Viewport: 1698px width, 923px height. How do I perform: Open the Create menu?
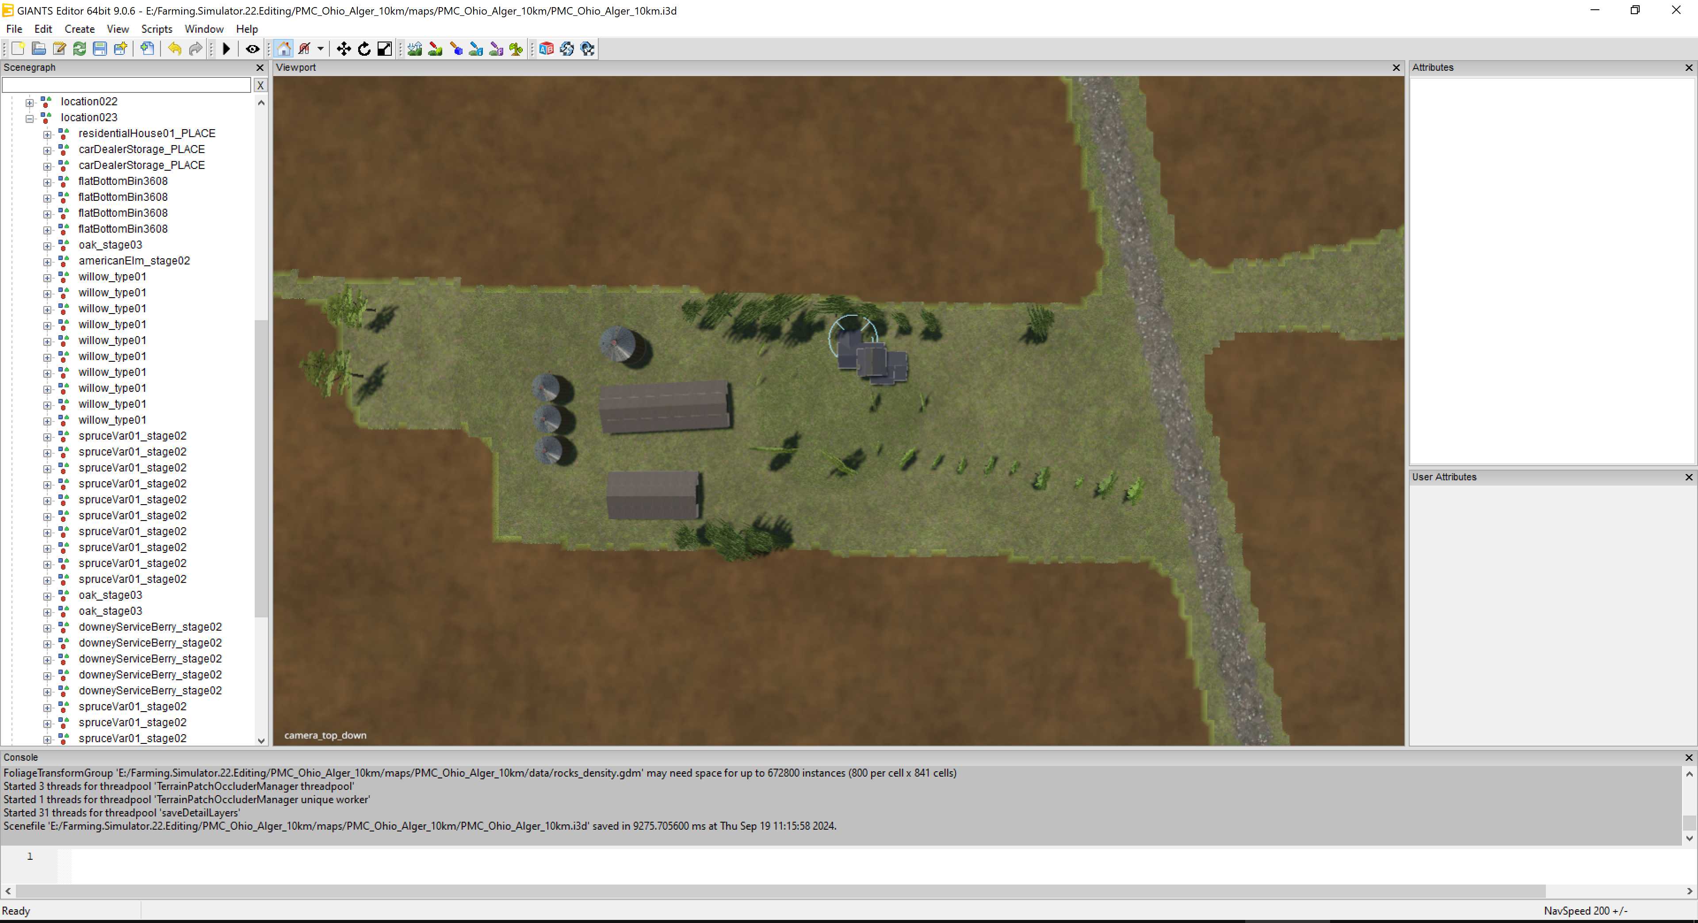coord(80,29)
